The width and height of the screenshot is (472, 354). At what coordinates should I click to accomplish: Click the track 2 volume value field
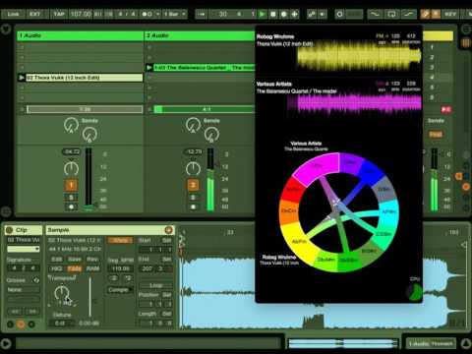[194, 151]
